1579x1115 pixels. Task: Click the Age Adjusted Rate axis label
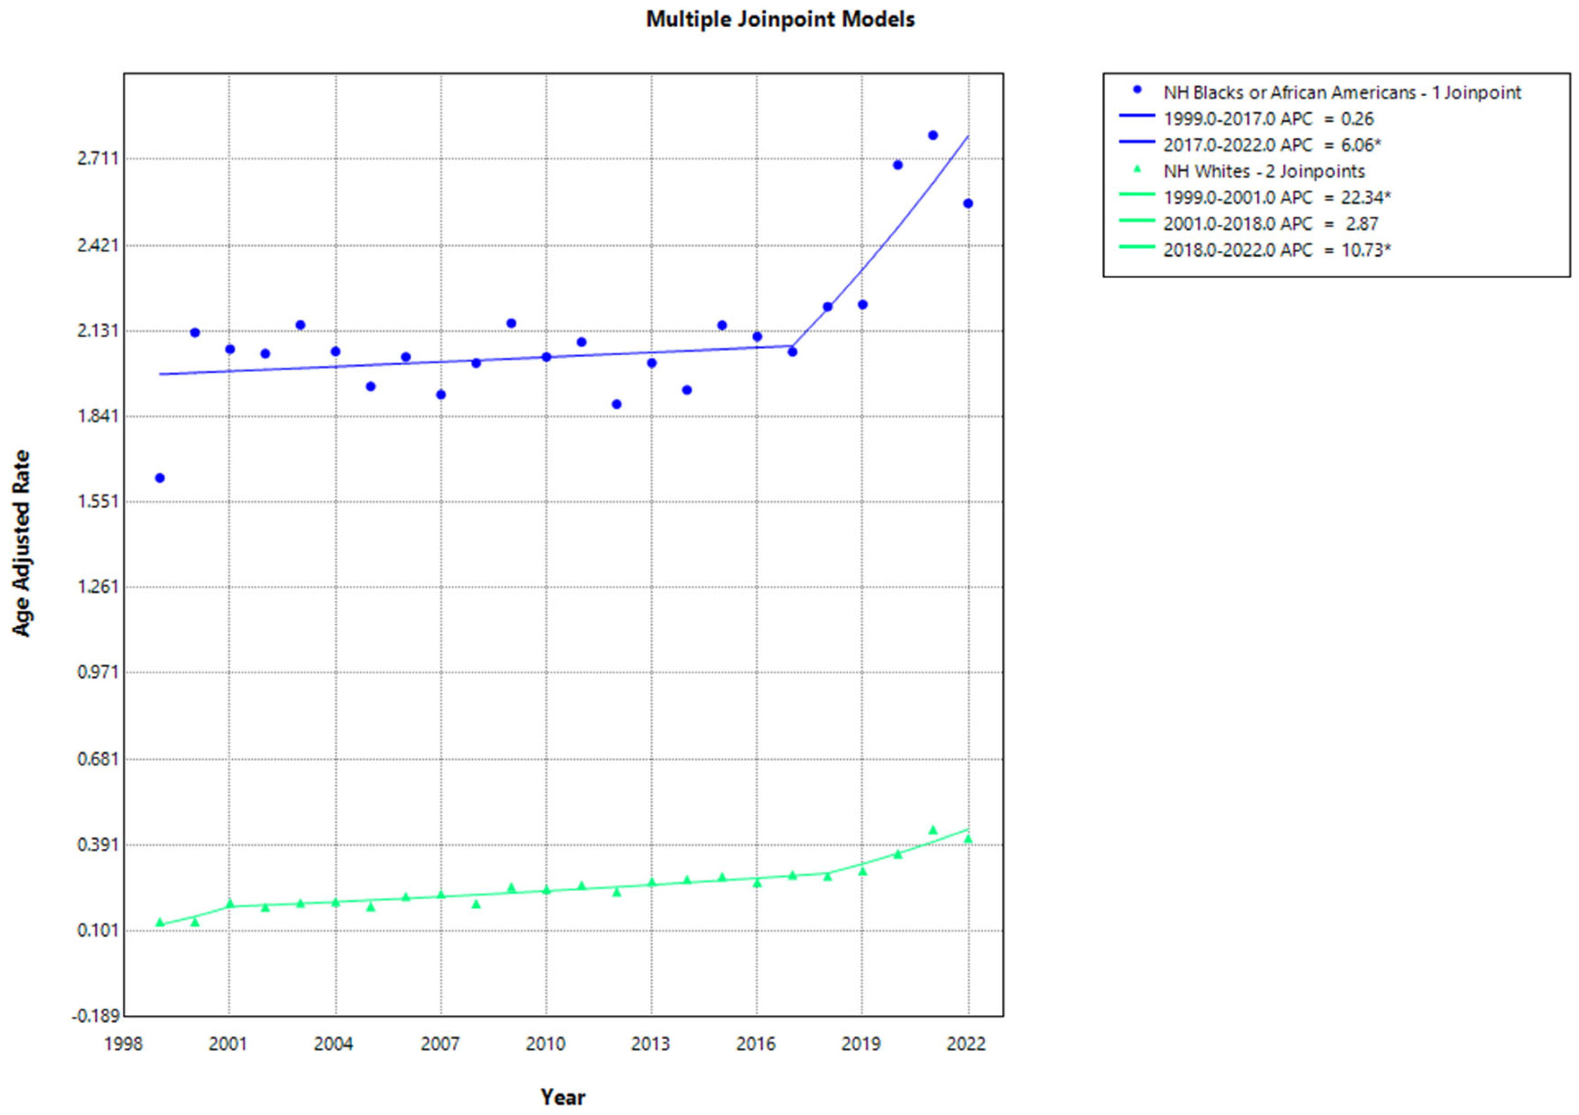(x=22, y=543)
